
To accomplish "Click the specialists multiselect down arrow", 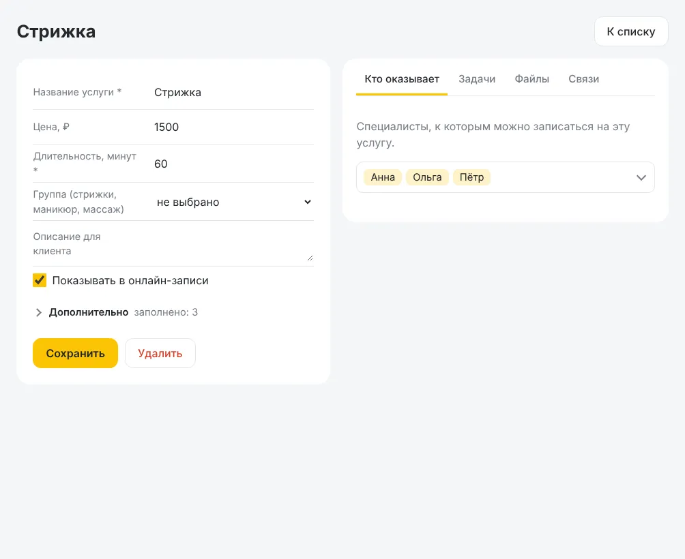I will pos(641,178).
